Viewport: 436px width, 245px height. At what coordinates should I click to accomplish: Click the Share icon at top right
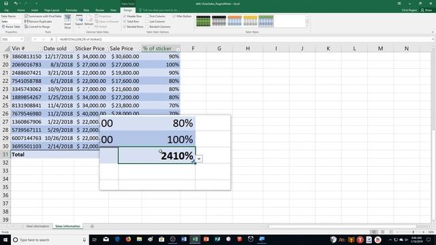coord(426,10)
